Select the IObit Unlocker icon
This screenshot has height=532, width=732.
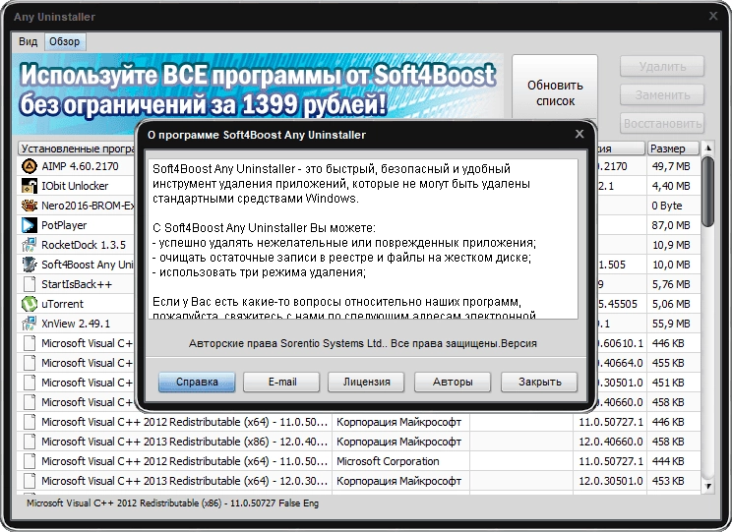(x=30, y=186)
